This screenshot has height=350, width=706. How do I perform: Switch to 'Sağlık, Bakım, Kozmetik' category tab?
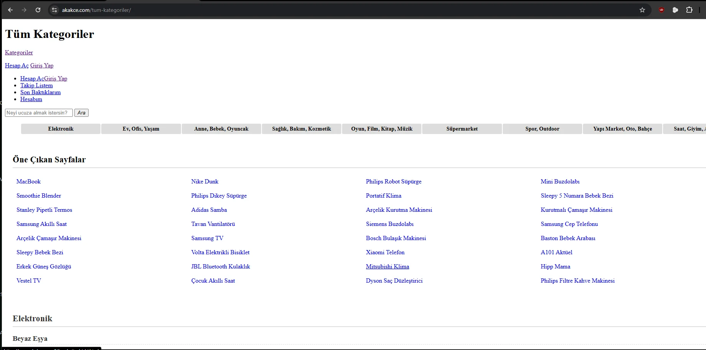pyautogui.click(x=301, y=129)
